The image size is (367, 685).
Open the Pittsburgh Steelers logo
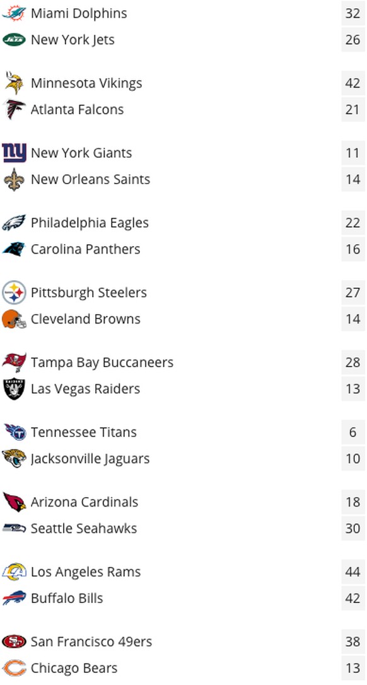[x=14, y=293]
